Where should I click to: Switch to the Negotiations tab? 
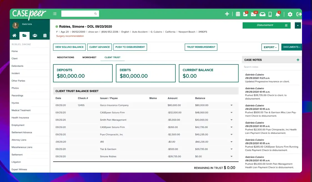tap(65, 57)
